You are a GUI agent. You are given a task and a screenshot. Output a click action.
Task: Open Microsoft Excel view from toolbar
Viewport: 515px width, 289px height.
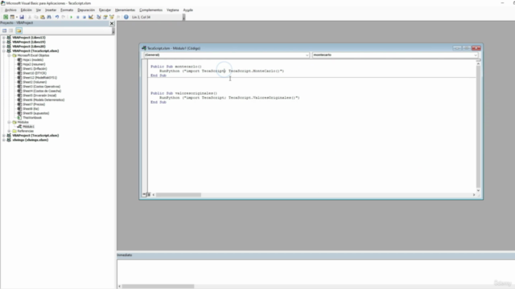point(6,17)
